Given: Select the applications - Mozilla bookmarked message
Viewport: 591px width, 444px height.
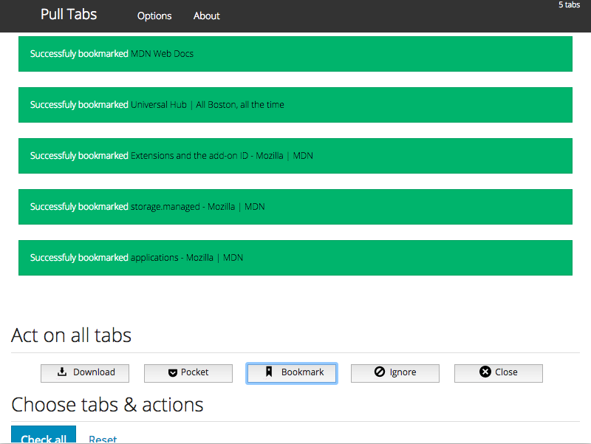Looking at the screenshot, I should coord(295,258).
